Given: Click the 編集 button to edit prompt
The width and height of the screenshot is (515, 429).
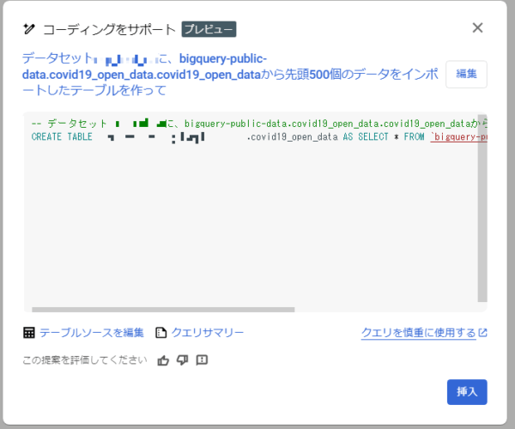Looking at the screenshot, I should [x=466, y=74].
